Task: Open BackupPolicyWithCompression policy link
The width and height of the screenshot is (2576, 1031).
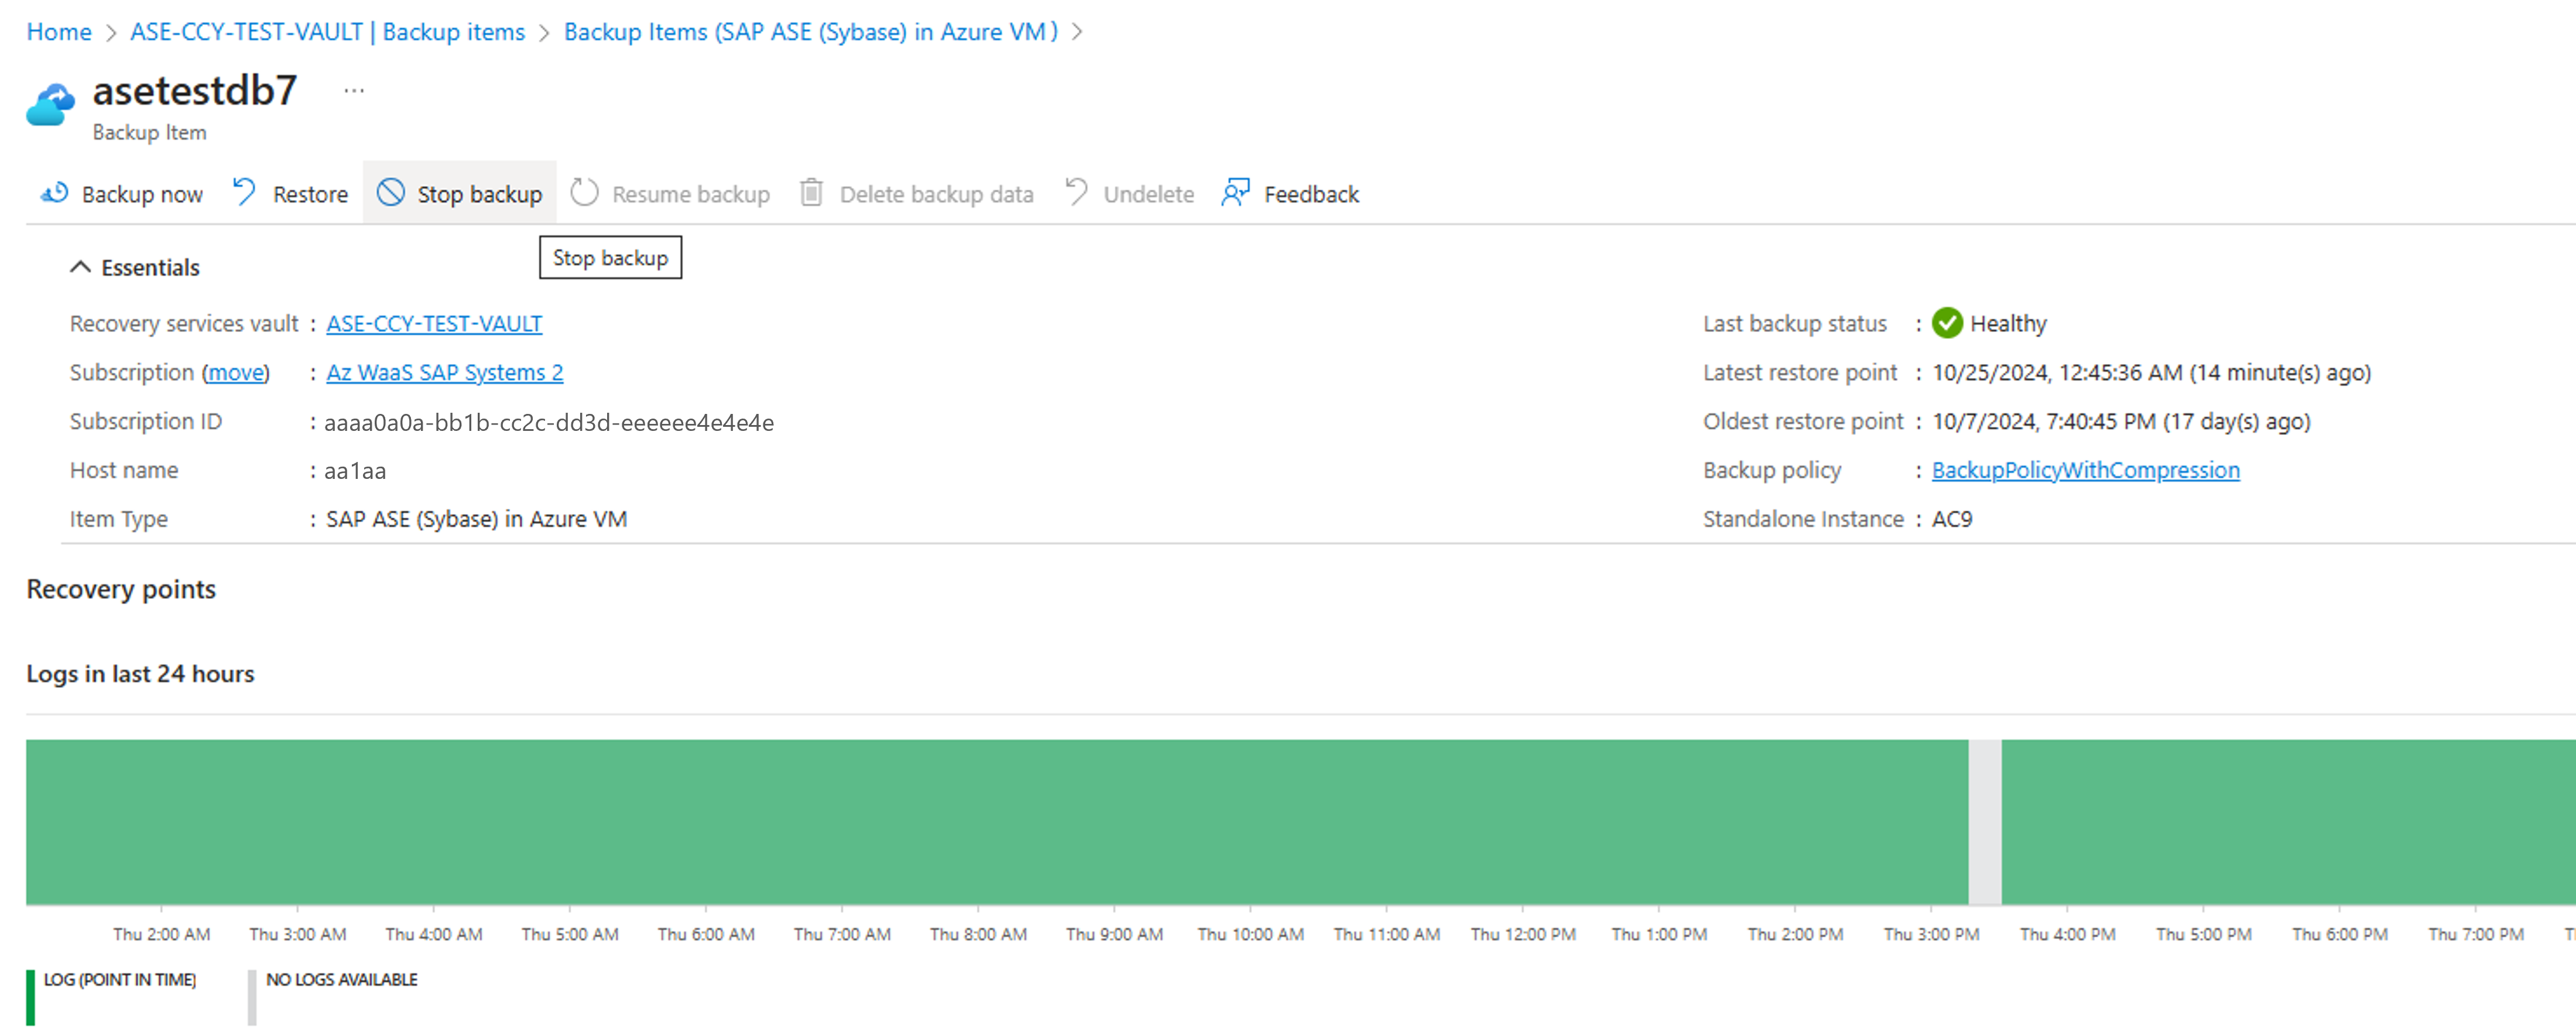Action: click(x=2085, y=470)
